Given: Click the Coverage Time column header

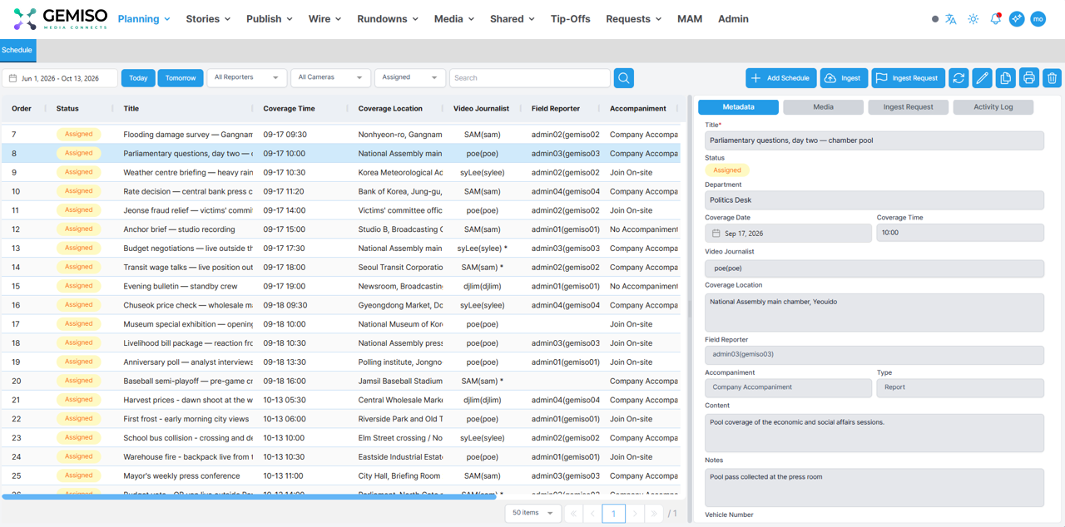Looking at the screenshot, I should pos(289,109).
